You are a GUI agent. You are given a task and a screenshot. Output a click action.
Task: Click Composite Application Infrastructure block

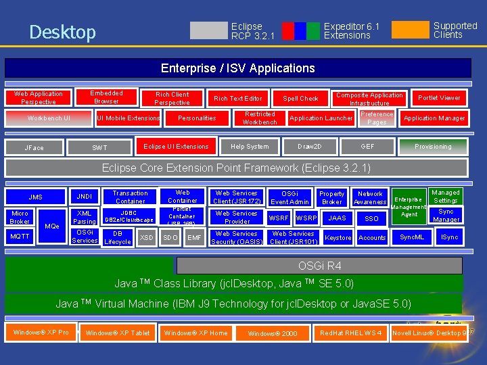[369, 99]
